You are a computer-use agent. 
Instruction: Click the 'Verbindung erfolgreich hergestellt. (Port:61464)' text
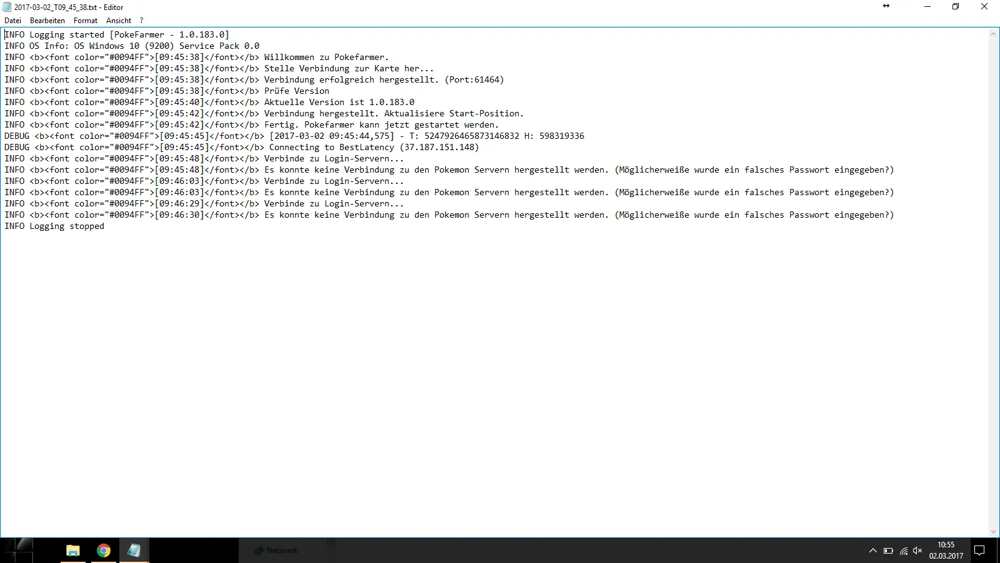point(384,80)
